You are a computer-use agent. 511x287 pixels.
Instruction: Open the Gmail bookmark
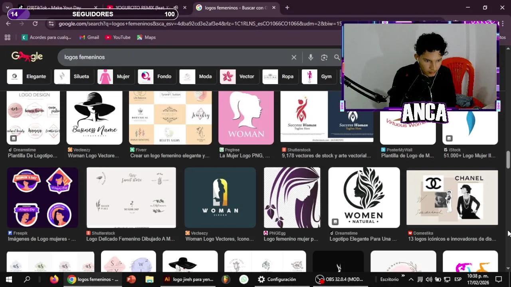coord(89,37)
